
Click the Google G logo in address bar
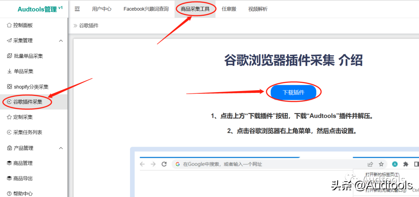click(x=178, y=164)
